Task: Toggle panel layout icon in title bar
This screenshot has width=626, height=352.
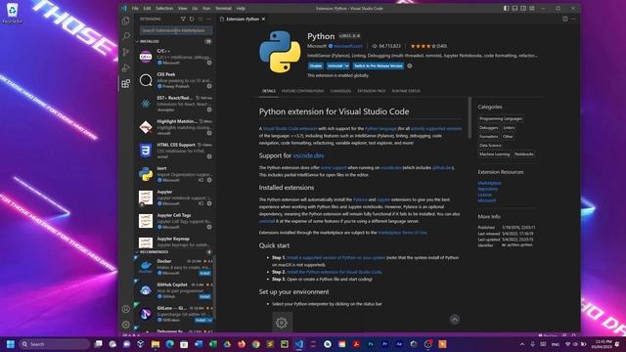Action: pos(514,8)
